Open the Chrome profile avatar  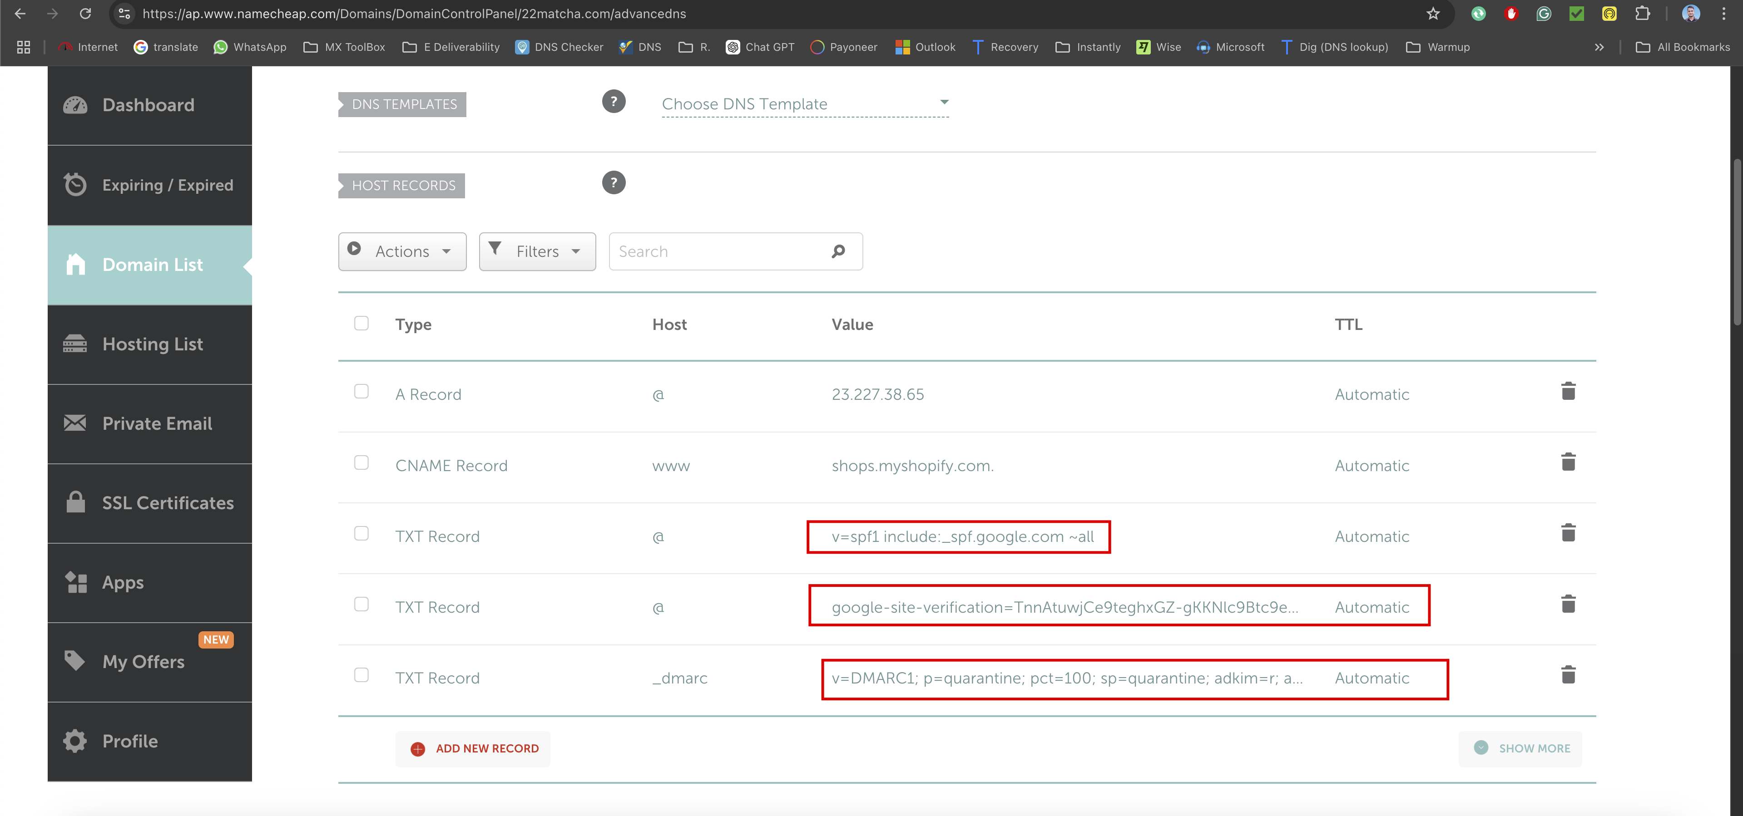pos(1690,14)
